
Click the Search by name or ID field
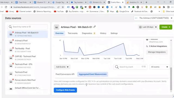(28, 27)
